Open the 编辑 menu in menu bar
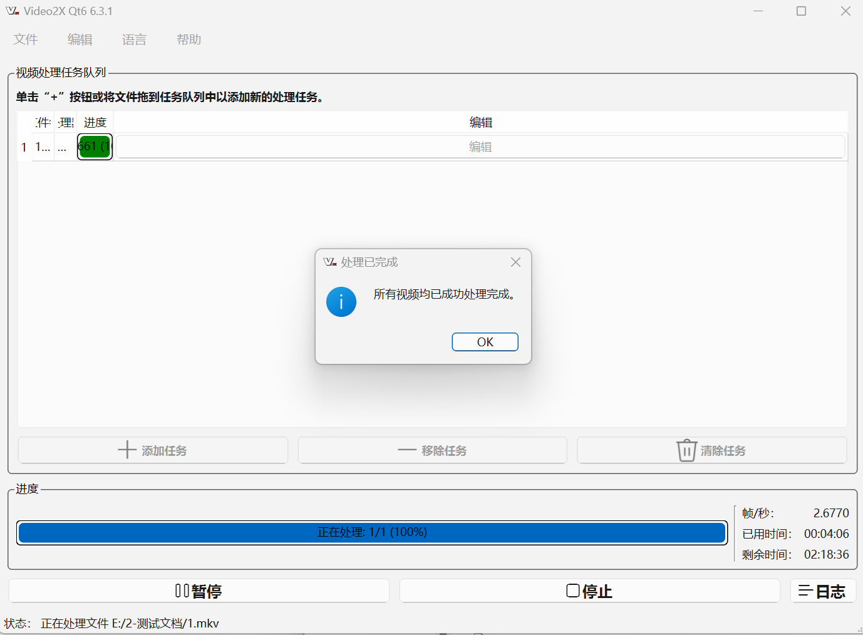Screen dimensions: 863x635 click(80, 39)
